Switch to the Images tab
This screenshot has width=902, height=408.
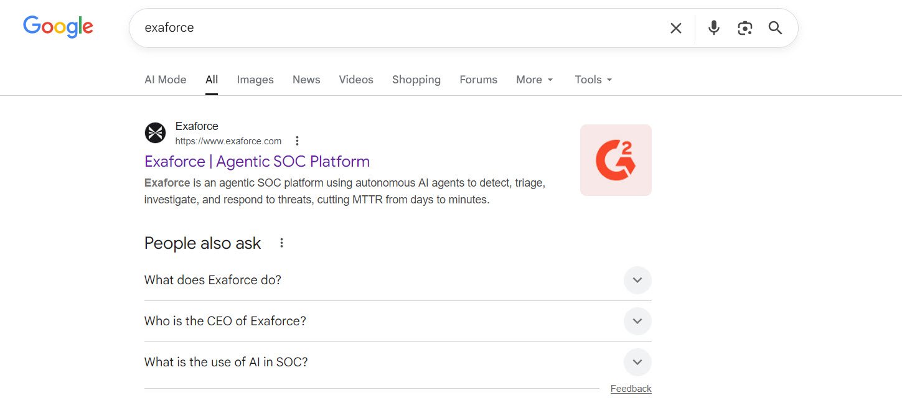pyautogui.click(x=255, y=80)
